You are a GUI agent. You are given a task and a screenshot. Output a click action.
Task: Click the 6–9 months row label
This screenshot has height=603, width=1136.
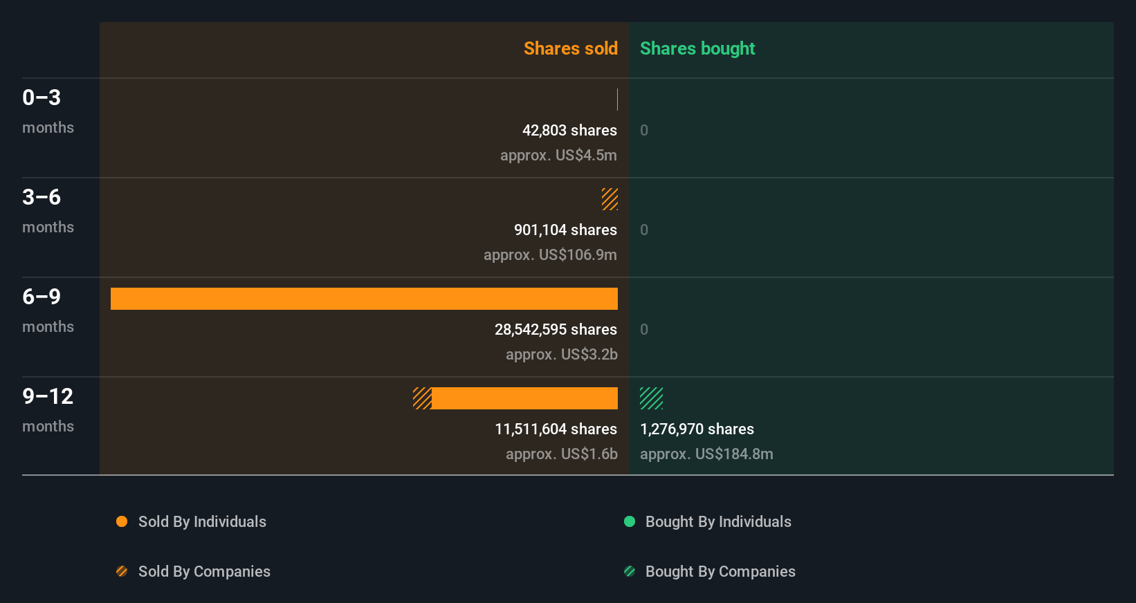tap(48, 310)
